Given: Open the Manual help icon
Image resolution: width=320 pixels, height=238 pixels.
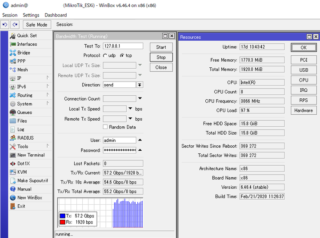Looking at the screenshot, I should coord(12,189).
